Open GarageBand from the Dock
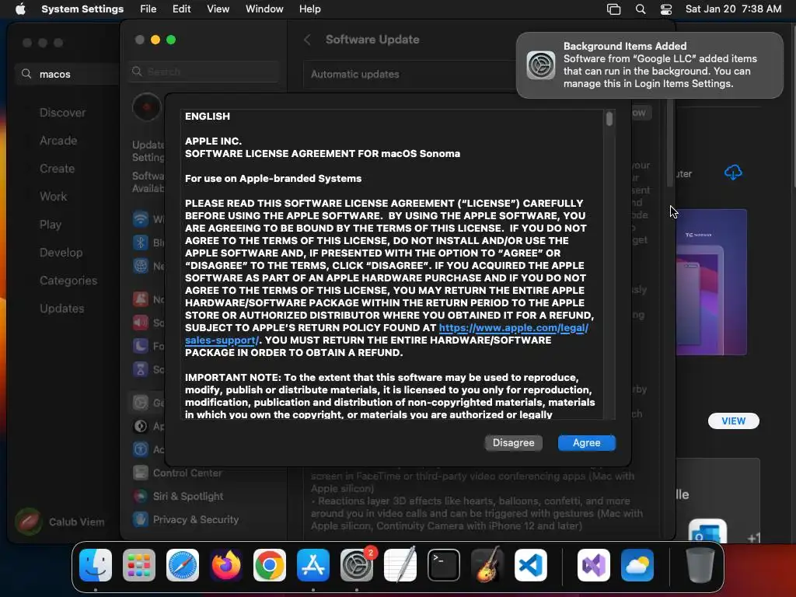This screenshot has height=597, width=796. (487, 565)
